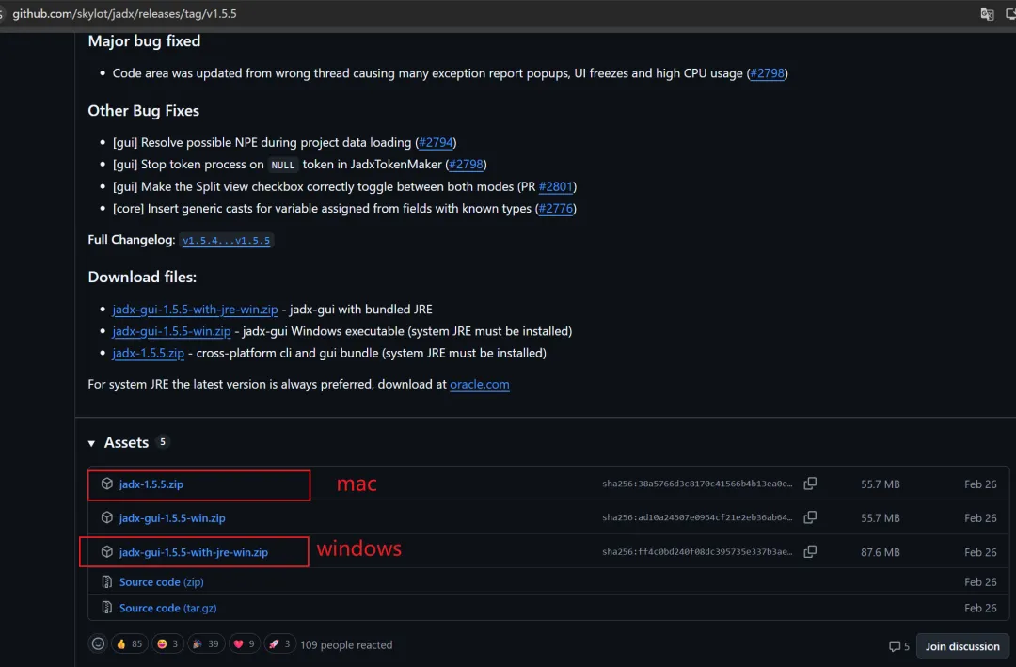1016x667 pixels.
Task: Open issue #2794 link
Action: coord(436,142)
